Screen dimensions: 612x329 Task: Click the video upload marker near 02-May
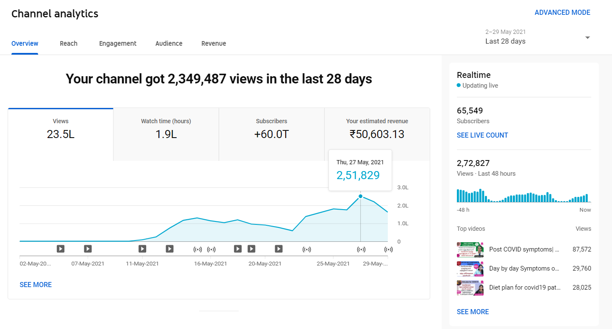click(x=61, y=249)
